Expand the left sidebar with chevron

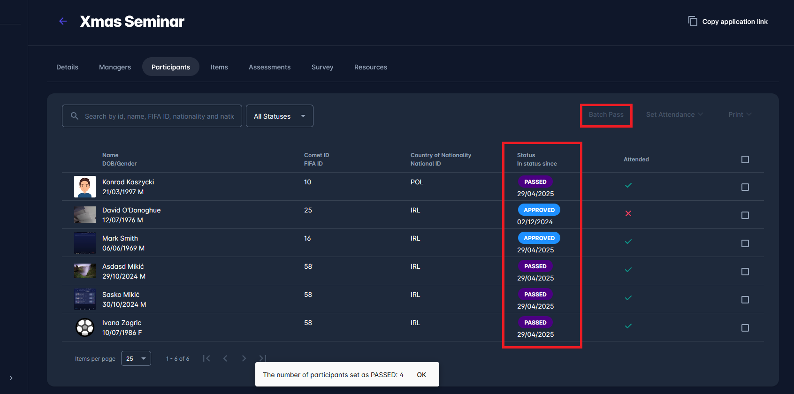pos(11,378)
